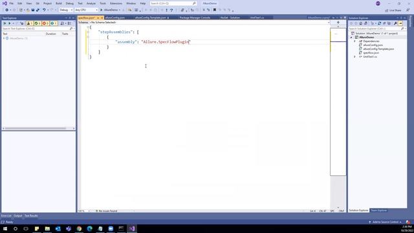Click the editor split window button
The image size is (414, 233).
click(338, 23)
